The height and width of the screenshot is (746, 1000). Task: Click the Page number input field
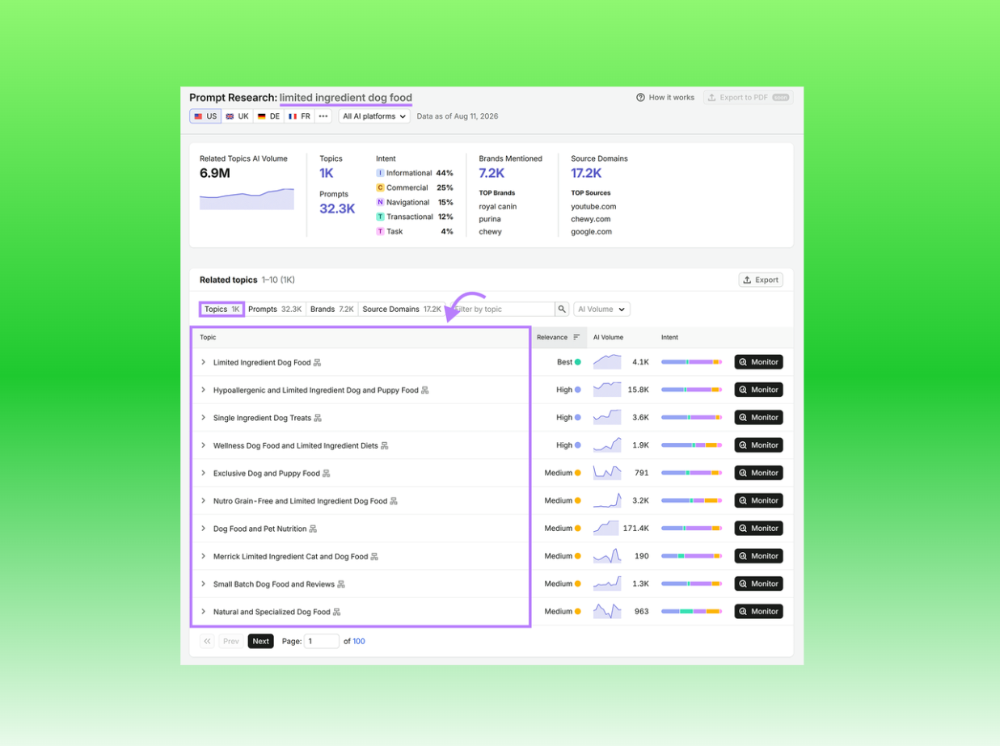point(322,641)
